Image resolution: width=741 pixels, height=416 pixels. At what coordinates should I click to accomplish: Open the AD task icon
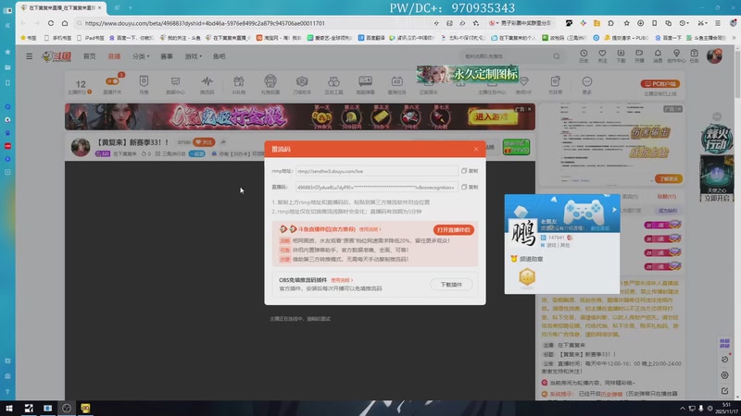tap(397, 84)
